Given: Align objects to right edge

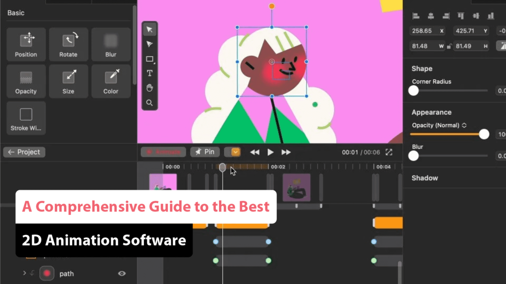Looking at the screenshot, I should (446, 16).
